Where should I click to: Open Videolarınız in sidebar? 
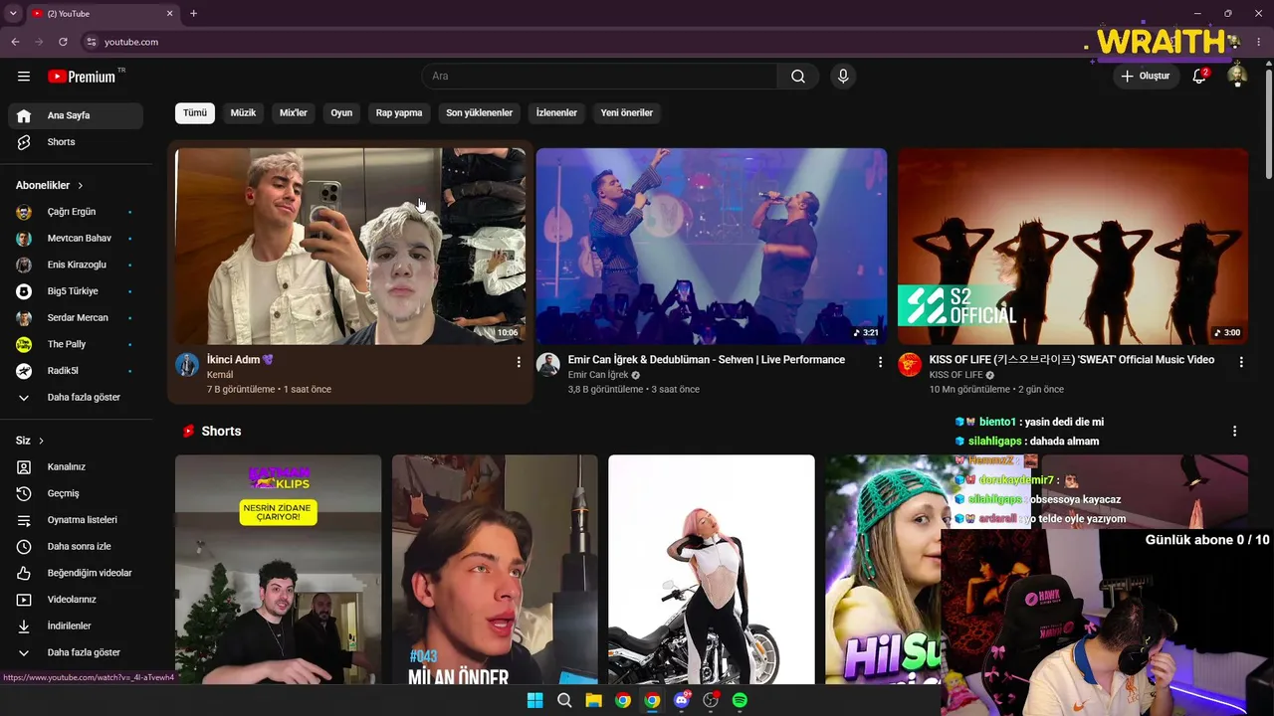click(76, 600)
